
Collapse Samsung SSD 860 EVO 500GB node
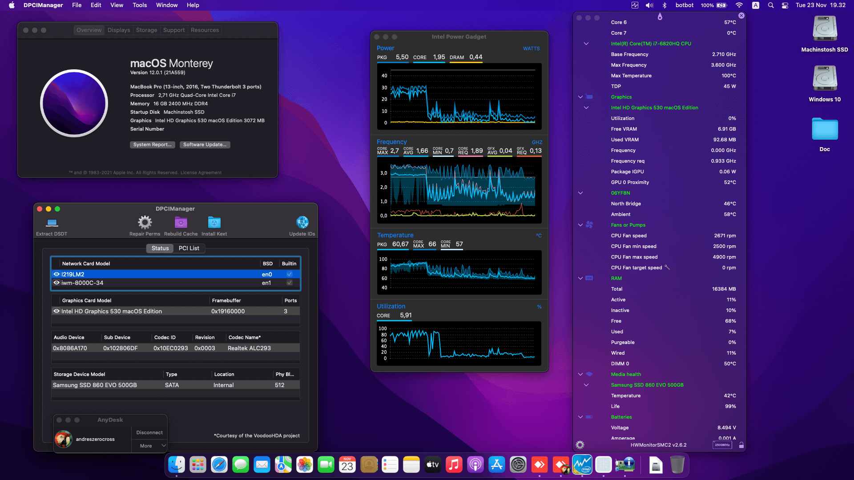coord(586,385)
